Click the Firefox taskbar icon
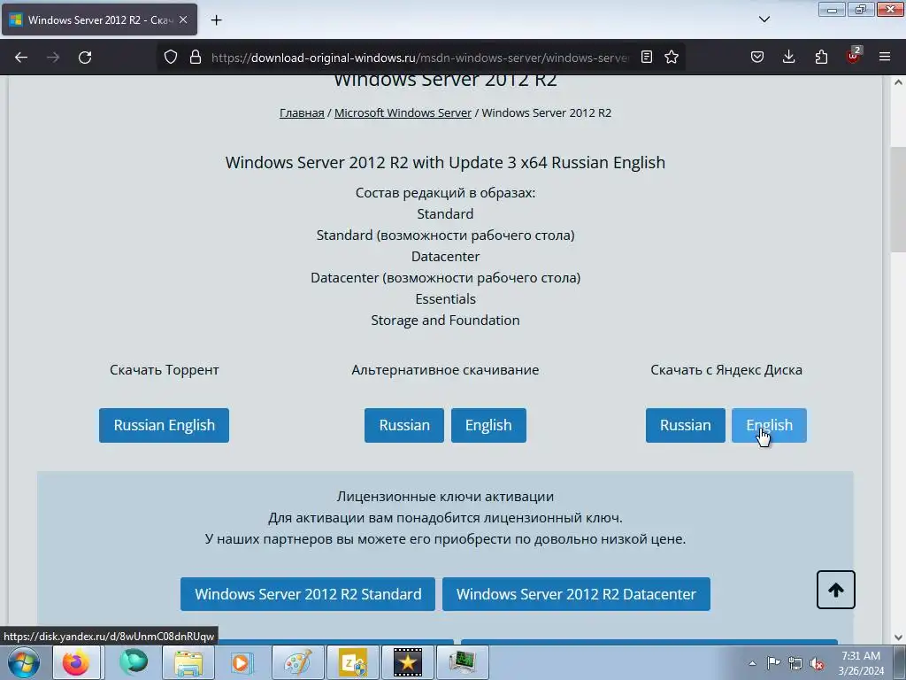 76,662
